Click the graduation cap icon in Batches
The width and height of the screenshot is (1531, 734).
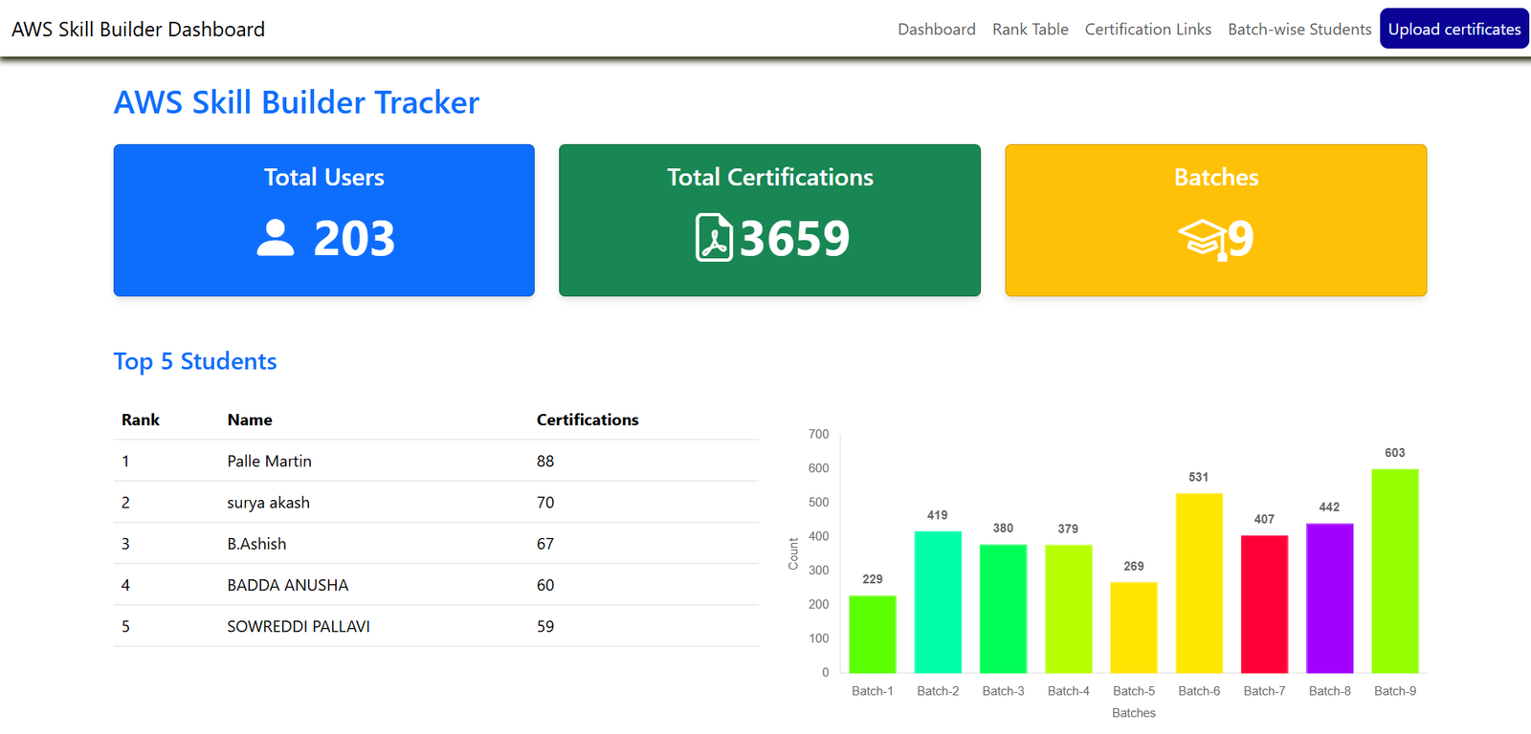[1202, 239]
